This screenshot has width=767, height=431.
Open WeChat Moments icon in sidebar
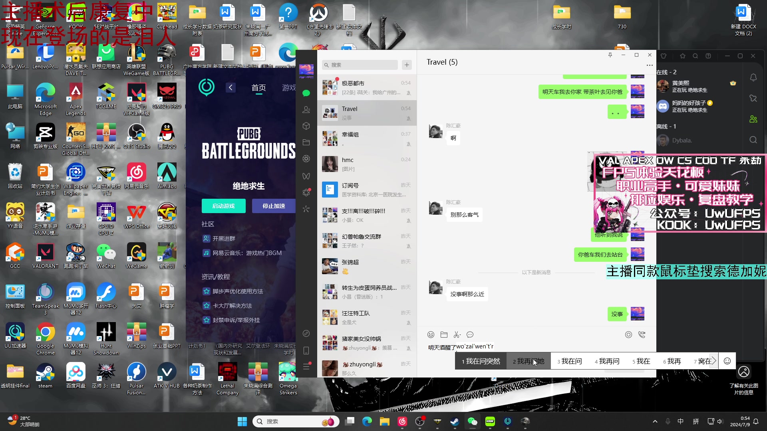pos(306,159)
